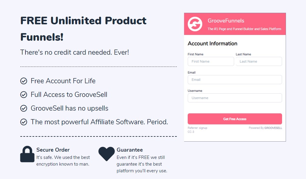The width and height of the screenshot is (306, 179).
Task: Focus the First Name input field
Action: pos(211,61)
